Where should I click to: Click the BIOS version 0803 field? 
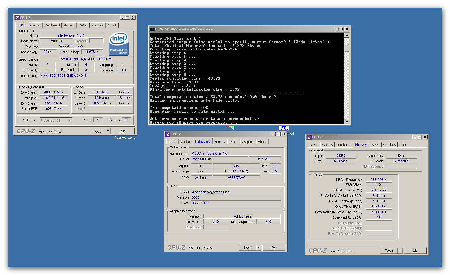(x=236, y=197)
